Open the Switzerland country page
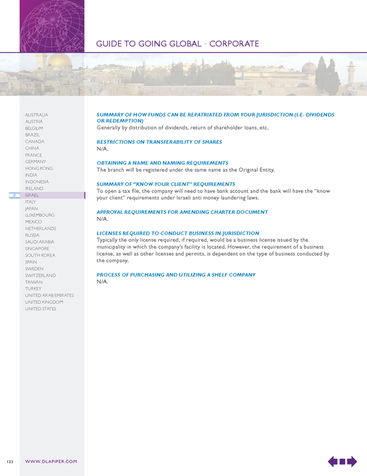This screenshot has height=476, width=367. click(x=40, y=275)
